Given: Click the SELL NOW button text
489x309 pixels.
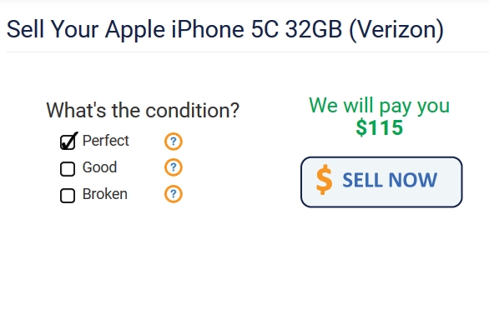Looking at the screenshot, I should 390,180.
